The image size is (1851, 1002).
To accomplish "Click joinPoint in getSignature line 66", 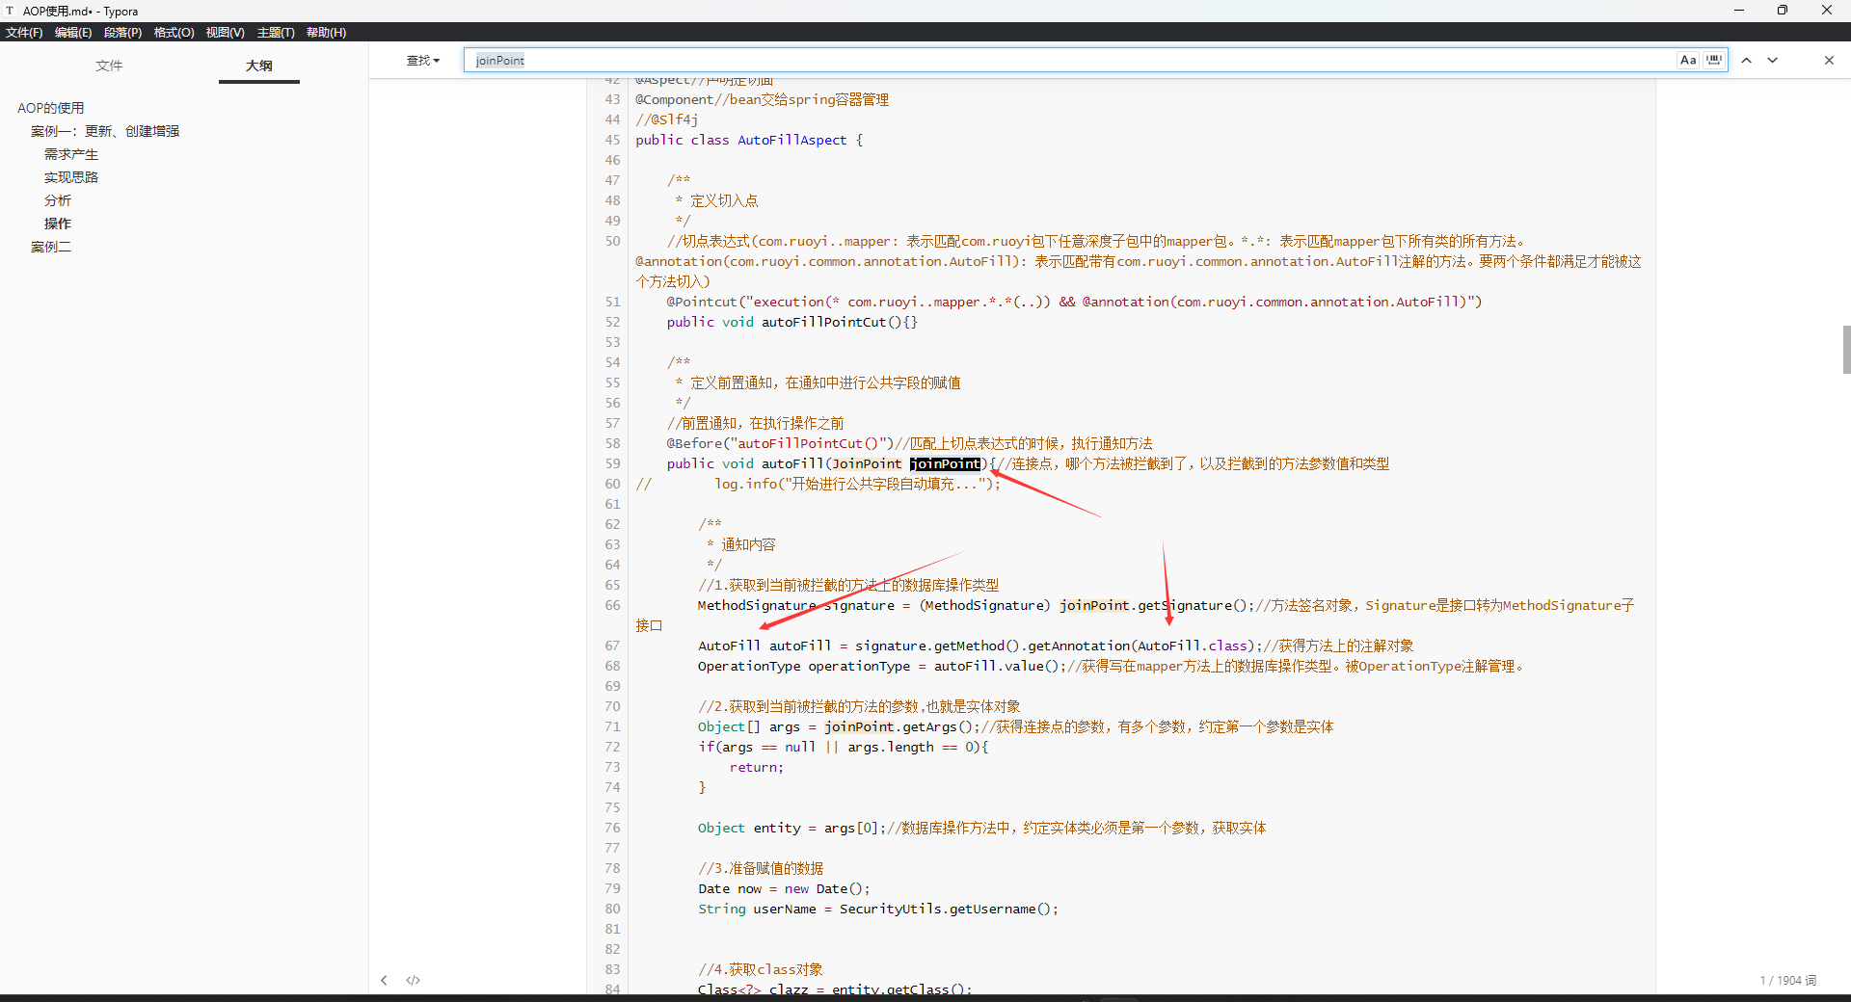I will (1094, 605).
